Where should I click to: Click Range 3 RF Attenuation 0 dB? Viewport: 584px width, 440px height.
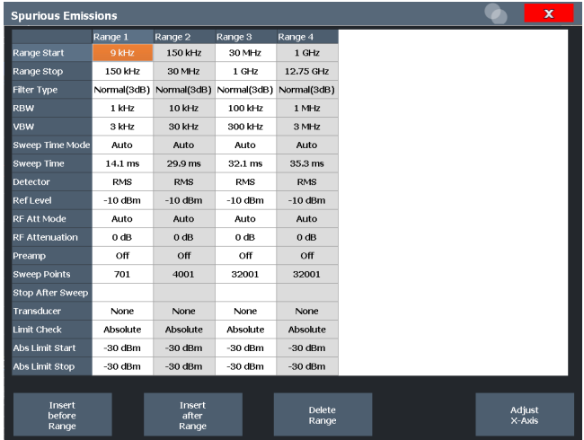click(x=245, y=237)
